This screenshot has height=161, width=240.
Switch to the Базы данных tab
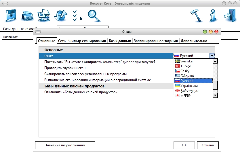120,41
